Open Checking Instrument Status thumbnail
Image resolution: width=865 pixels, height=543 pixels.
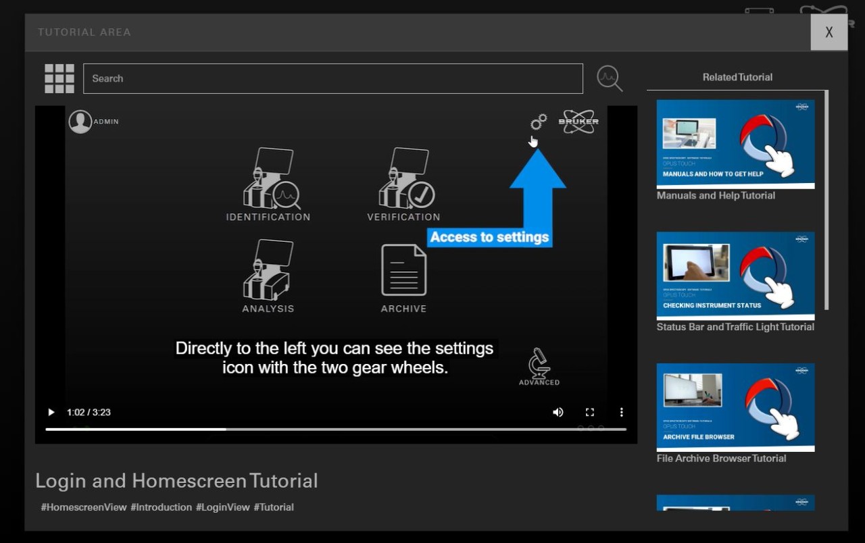[735, 276]
